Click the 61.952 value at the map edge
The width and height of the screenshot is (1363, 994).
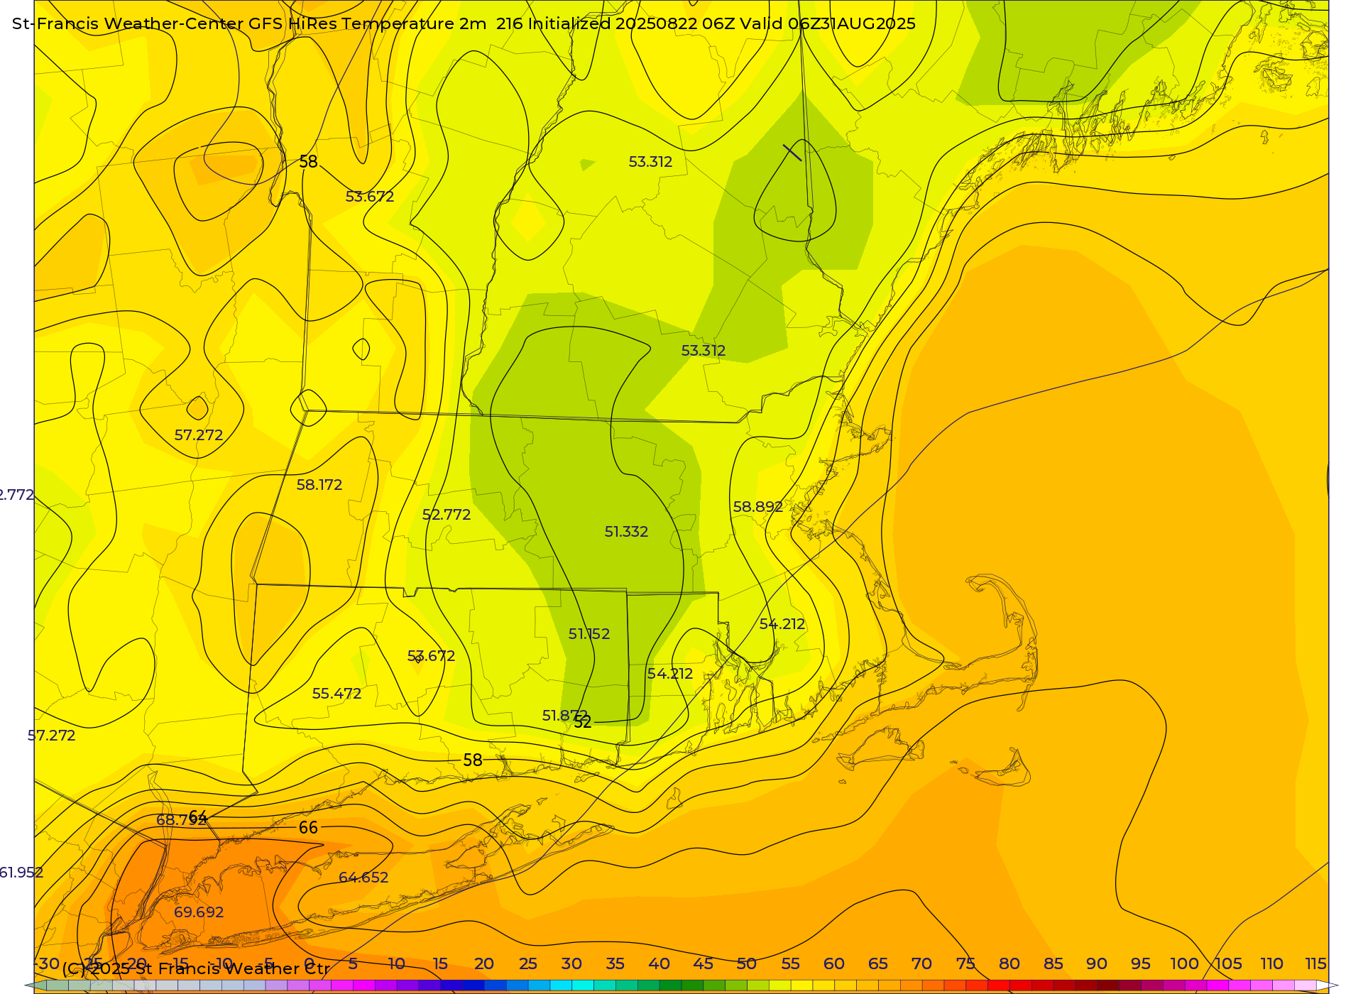[21, 873]
